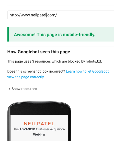Click the bold 'Webinar' word in the phone preview

tap(39, 135)
